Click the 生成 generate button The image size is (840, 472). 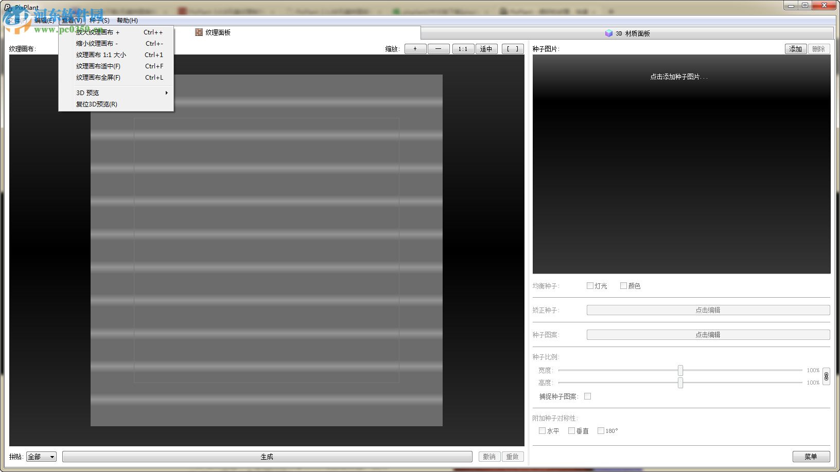click(267, 457)
